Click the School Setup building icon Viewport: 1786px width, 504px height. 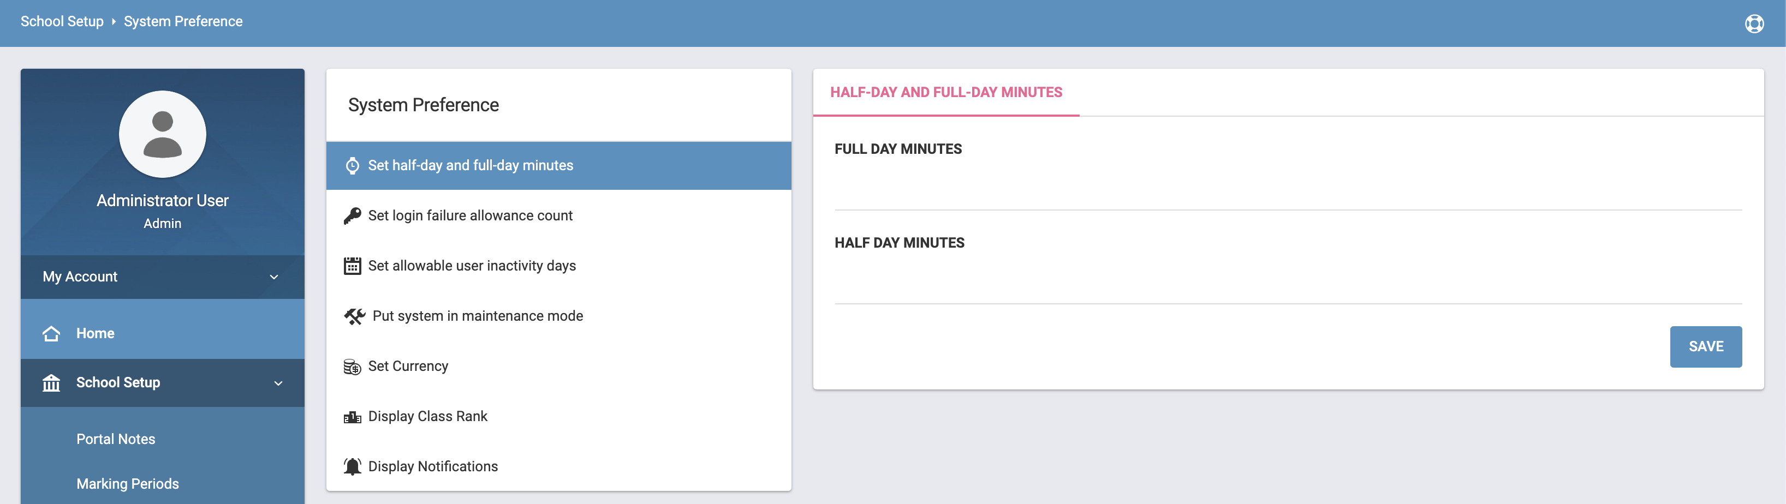coord(51,383)
